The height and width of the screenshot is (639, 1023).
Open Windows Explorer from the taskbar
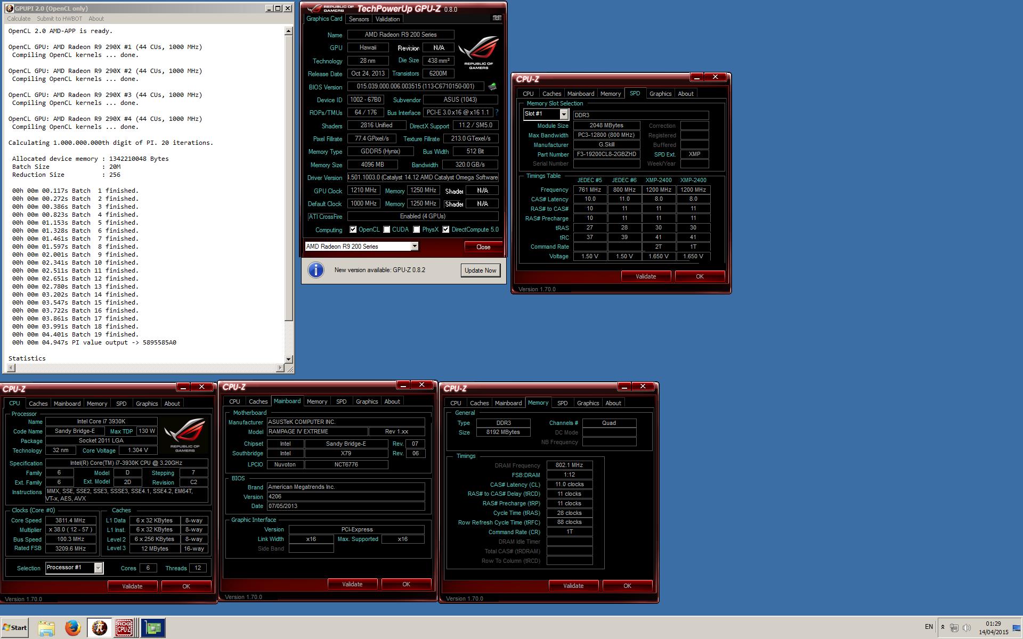[46, 628]
